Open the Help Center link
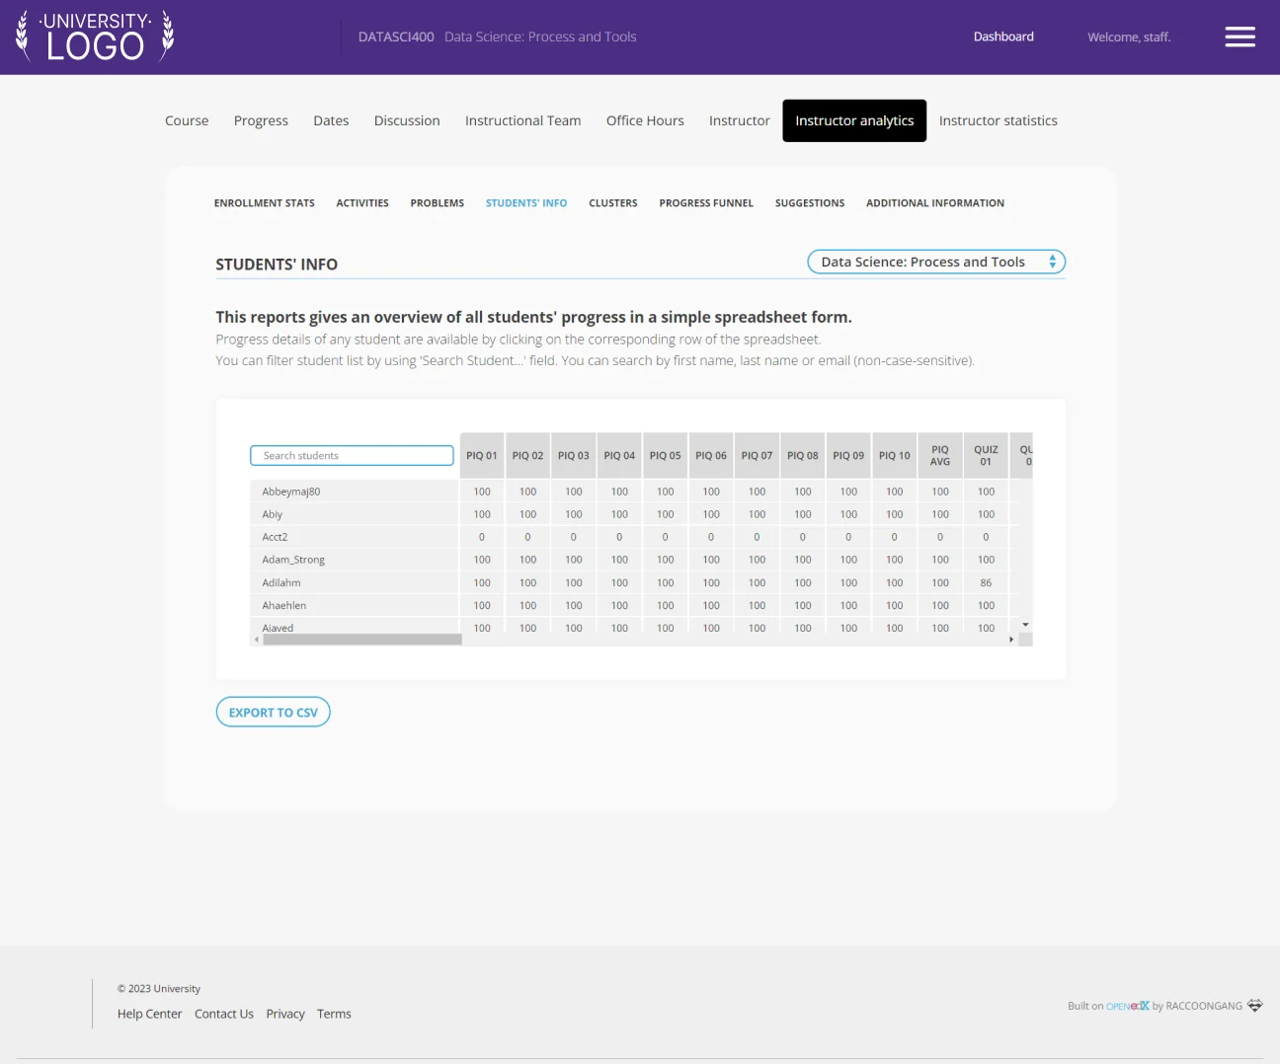 [x=149, y=1014]
